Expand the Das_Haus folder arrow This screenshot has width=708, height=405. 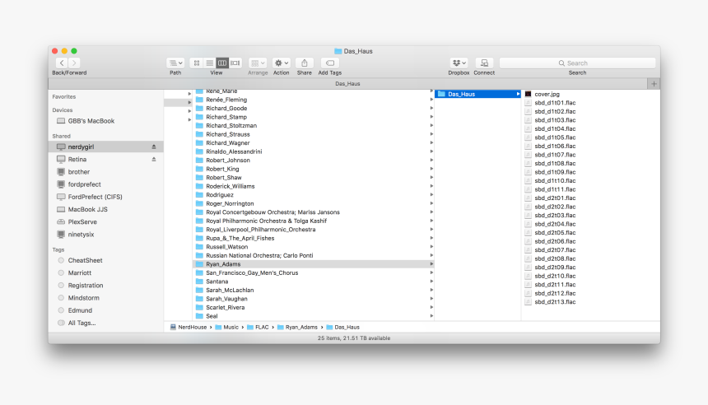pyautogui.click(x=518, y=94)
